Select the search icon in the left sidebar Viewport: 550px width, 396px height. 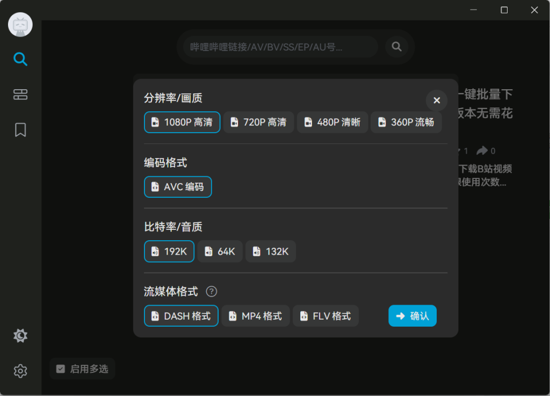[20, 59]
